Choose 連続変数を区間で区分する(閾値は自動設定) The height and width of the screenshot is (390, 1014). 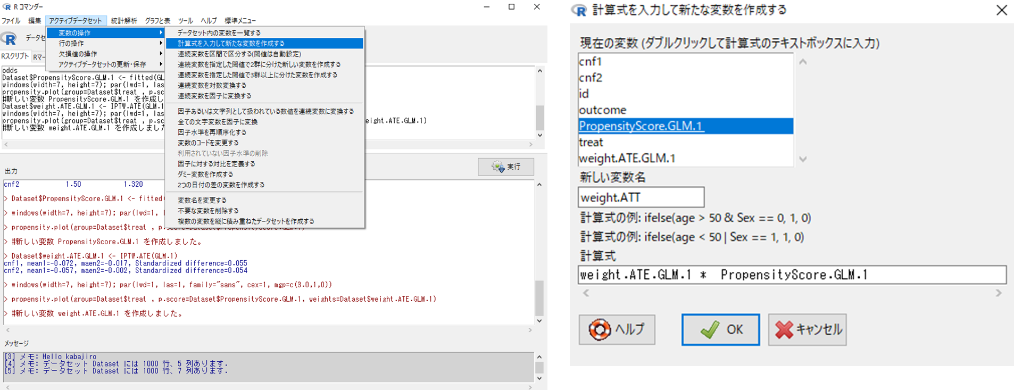[x=264, y=54]
